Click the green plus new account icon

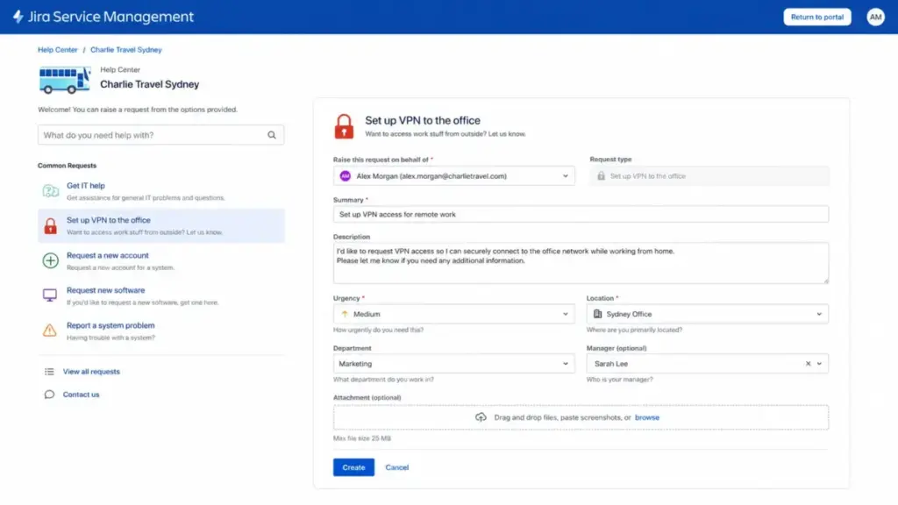pyautogui.click(x=50, y=260)
